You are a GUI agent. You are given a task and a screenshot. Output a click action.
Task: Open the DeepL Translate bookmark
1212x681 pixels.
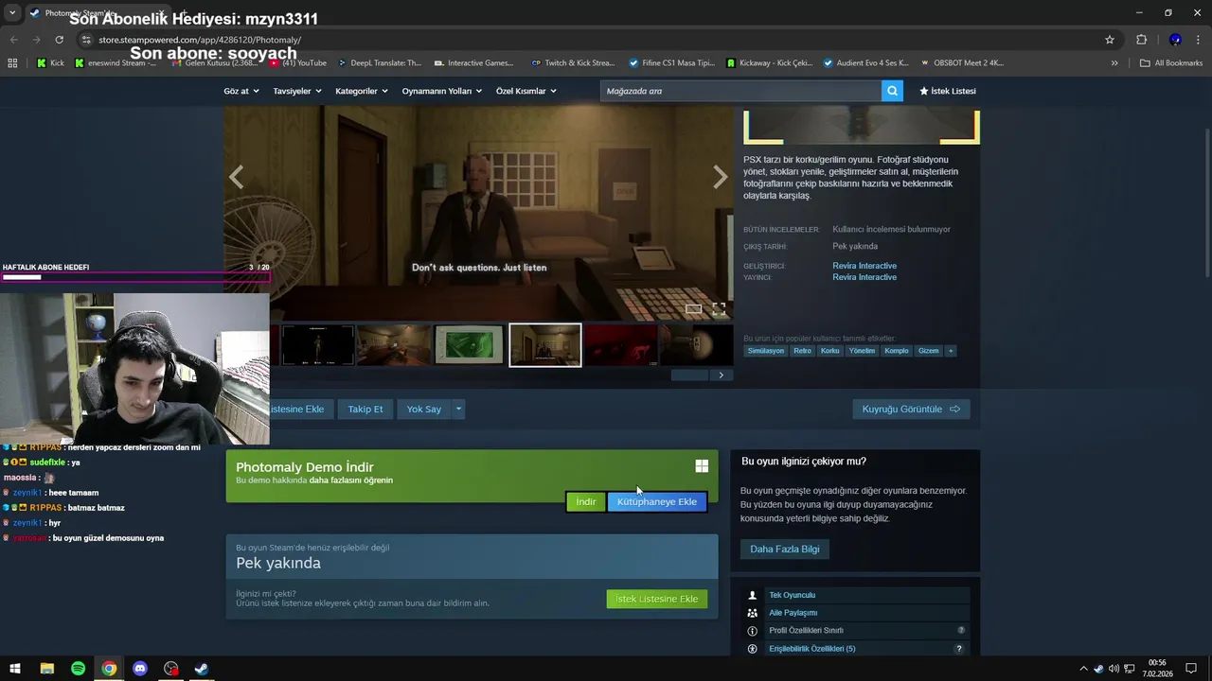[x=380, y=63]
